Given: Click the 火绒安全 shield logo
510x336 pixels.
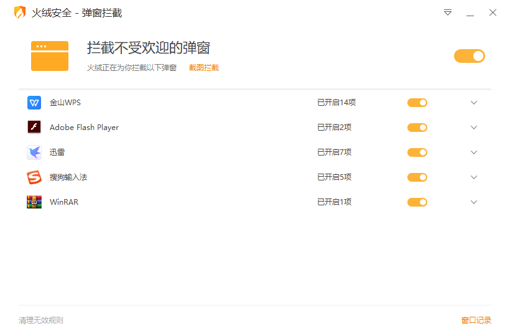Looking at the screenshot, I should (20, 12).
